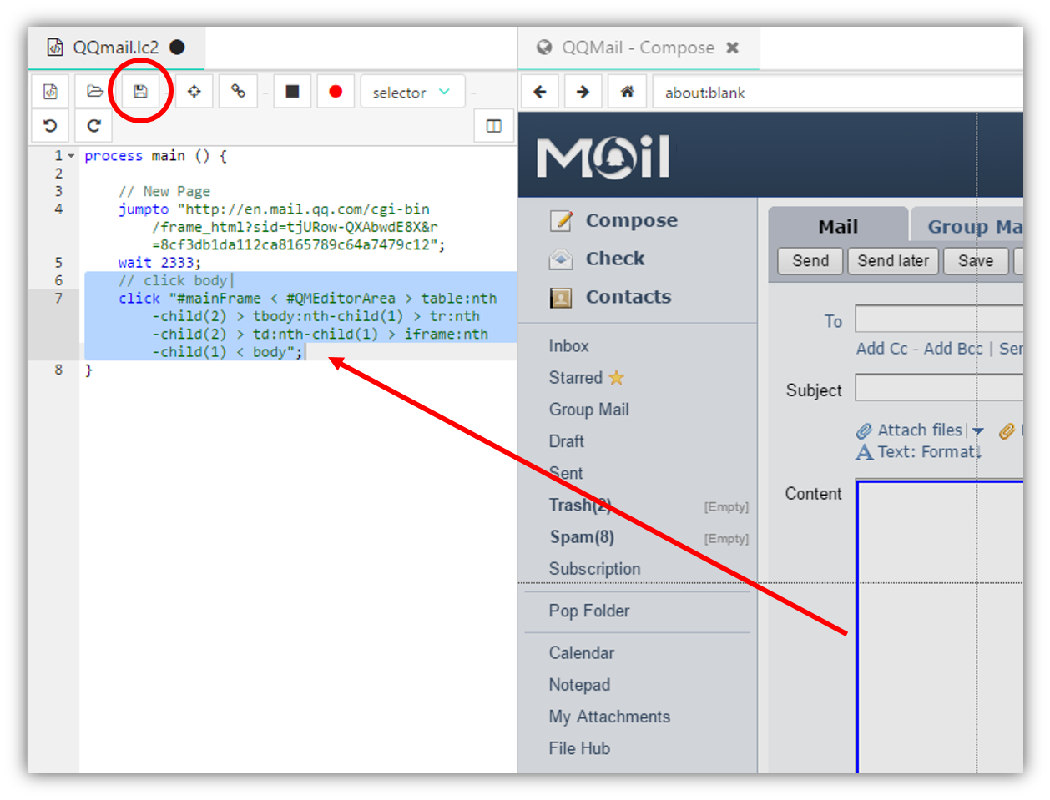Open File Hub in the sidebar
1050x800 pixels.
pyautogui.click(x=579, y=747)
